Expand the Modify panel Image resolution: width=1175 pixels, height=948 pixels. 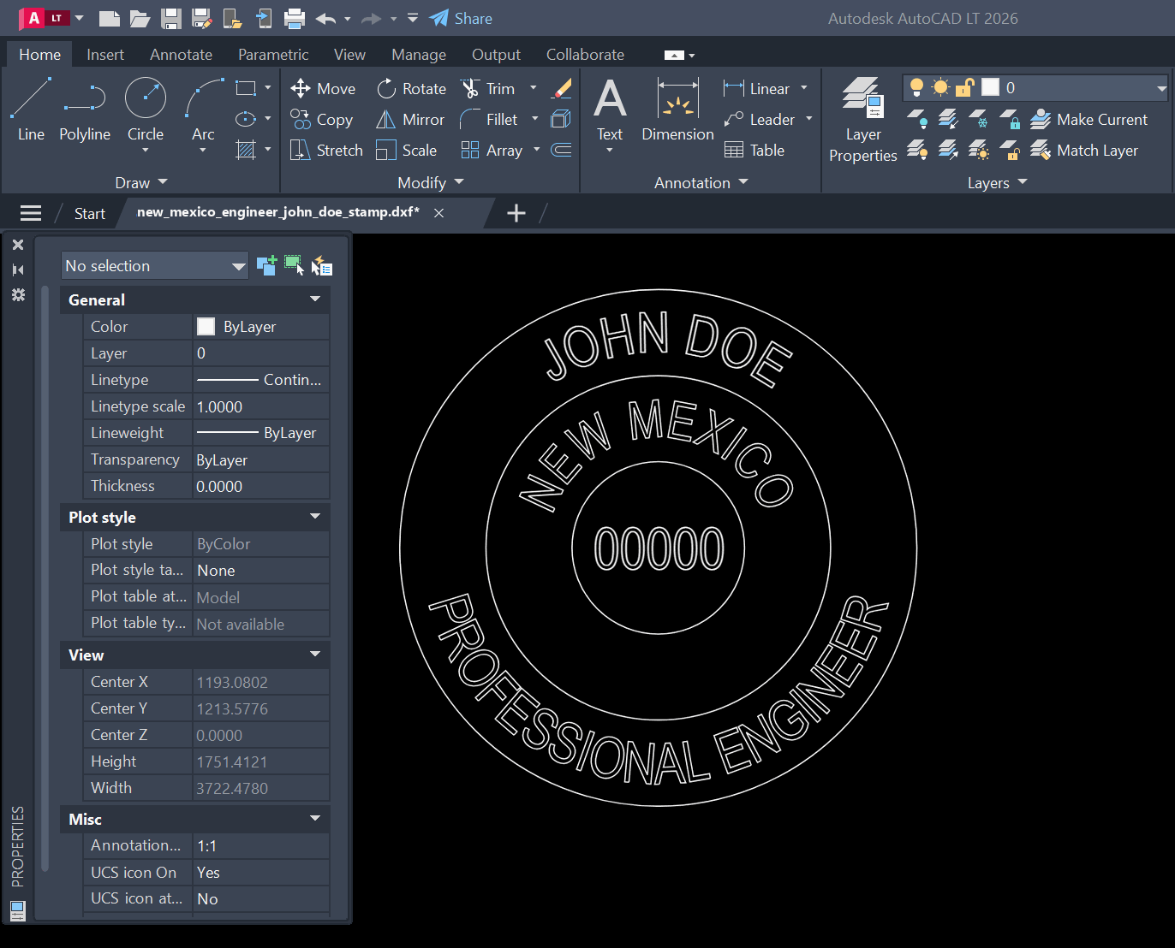click(x=430, y=182)
